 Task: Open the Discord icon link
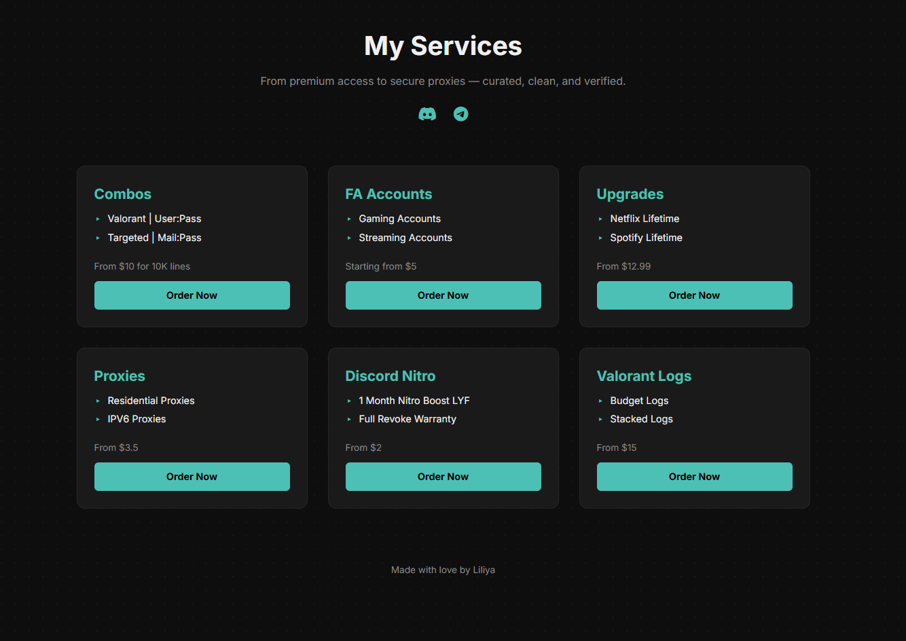pos(427,114)
